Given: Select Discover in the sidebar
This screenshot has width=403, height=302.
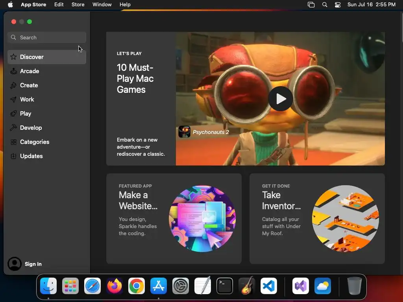Looking at the screenshot, I should click(47, 57).
